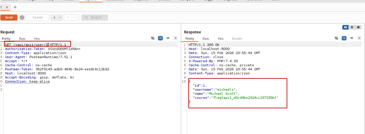The width and height of the screenshot is (365, 134).
Task: Expand the back history dropdown arrow
Action: tap(60, 17)
